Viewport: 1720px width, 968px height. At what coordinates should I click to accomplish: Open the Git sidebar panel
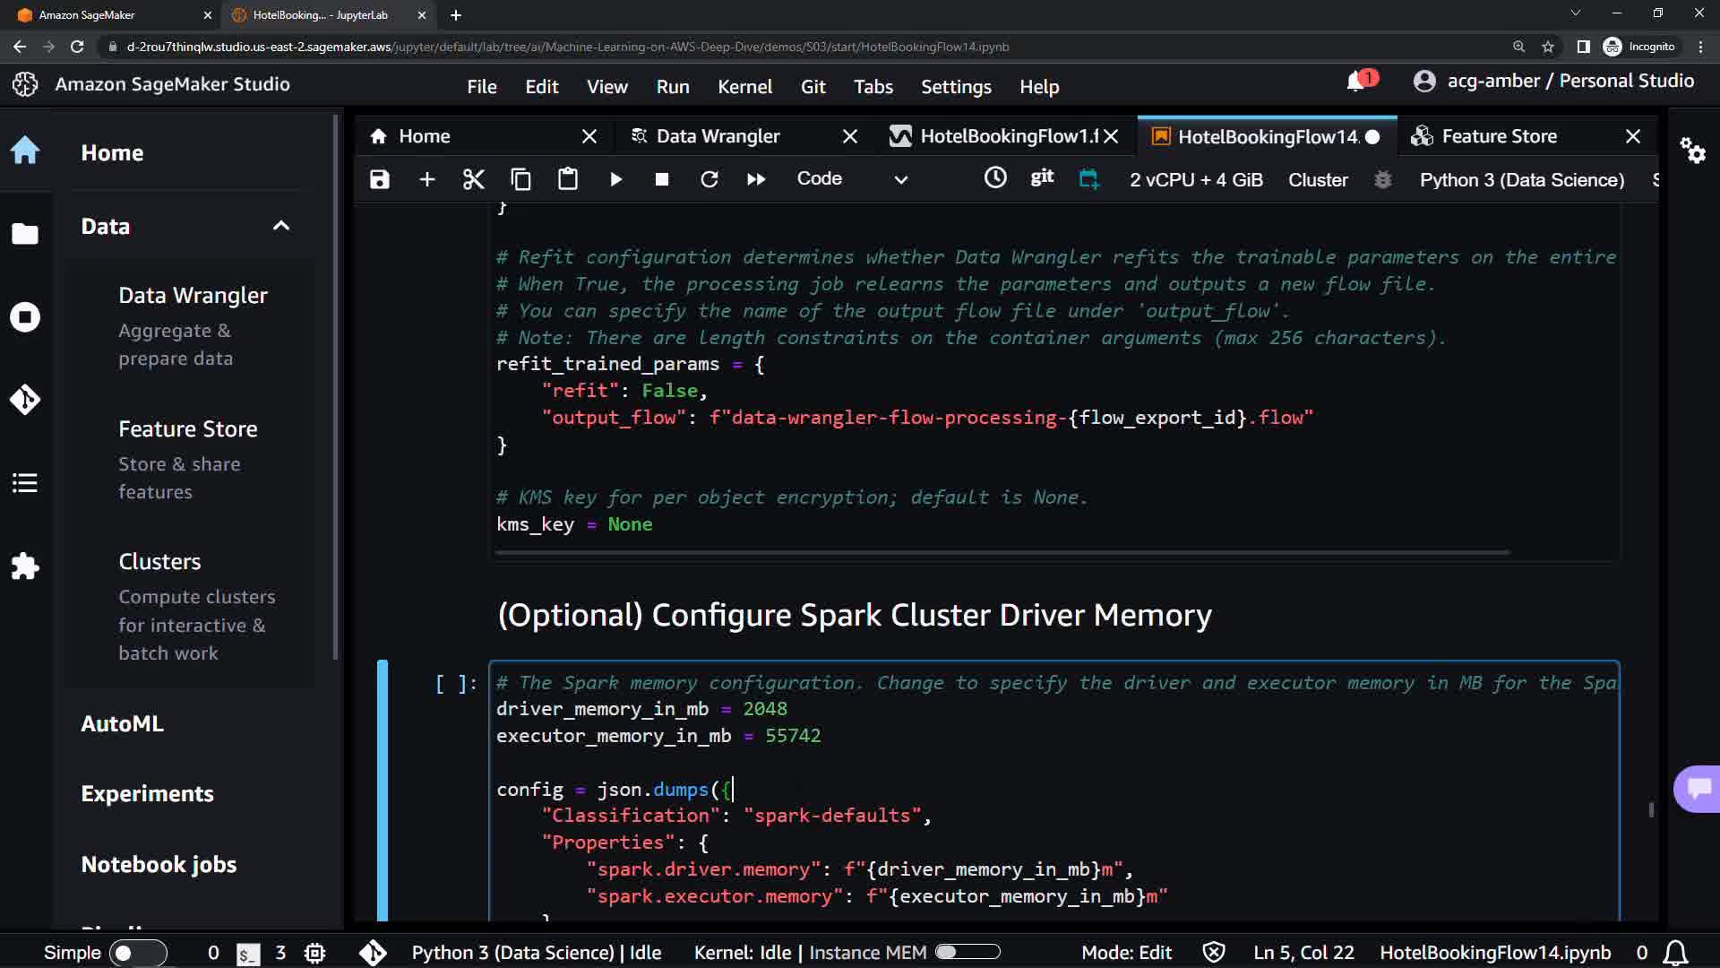coord(25,399)
